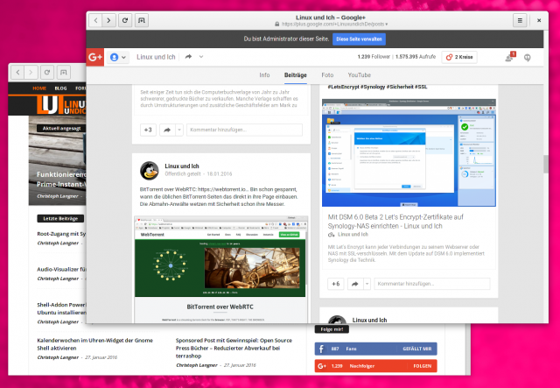Image resolution: width=560 pixels, height=388 pixels.
Task: Open the Synology DSM screenshot thumbnail
Action: [x=409, y=152]
